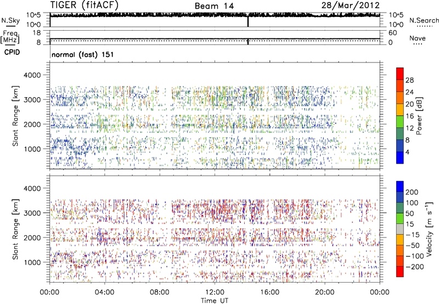This screenshot has height=304, width=439.
Task: Click the '20:00' time axis label
Action: coord(325,292)
